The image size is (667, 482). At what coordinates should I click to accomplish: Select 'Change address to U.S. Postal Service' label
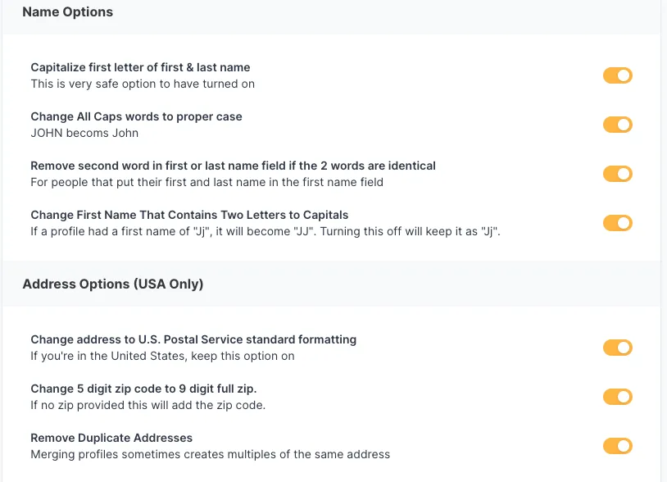[x=193, y=339]
